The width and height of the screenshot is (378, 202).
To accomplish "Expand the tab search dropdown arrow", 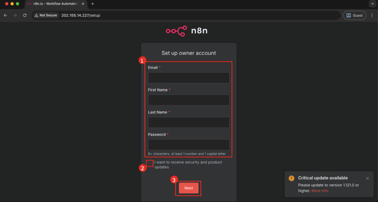I will click(372, 4).
